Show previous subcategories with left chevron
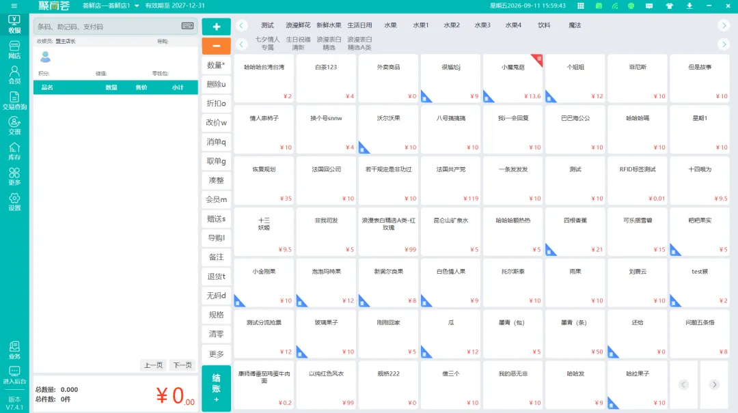This screenshot has height=413, width=738. (241, 44)
